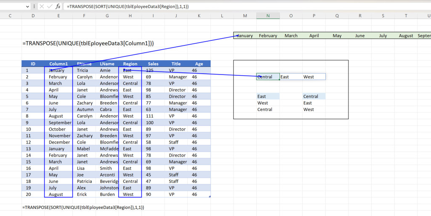The width and height of the screenshot is (431, 216).
Task: Select column Q header
Action: [337, 16]
